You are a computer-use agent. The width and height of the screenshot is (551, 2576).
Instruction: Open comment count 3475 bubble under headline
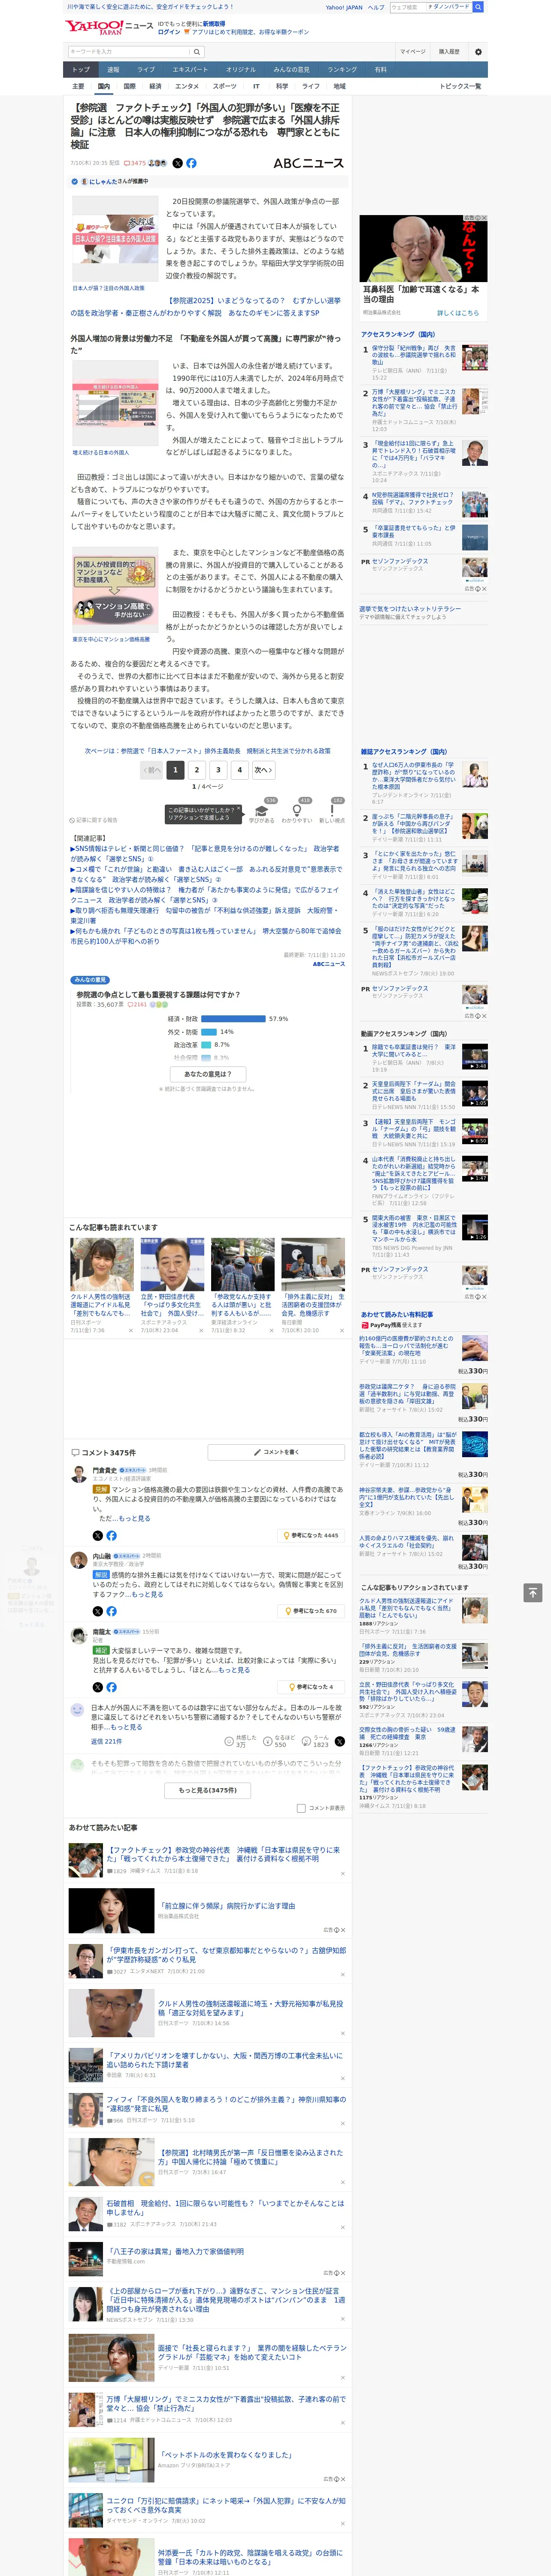tap(136, 163)
